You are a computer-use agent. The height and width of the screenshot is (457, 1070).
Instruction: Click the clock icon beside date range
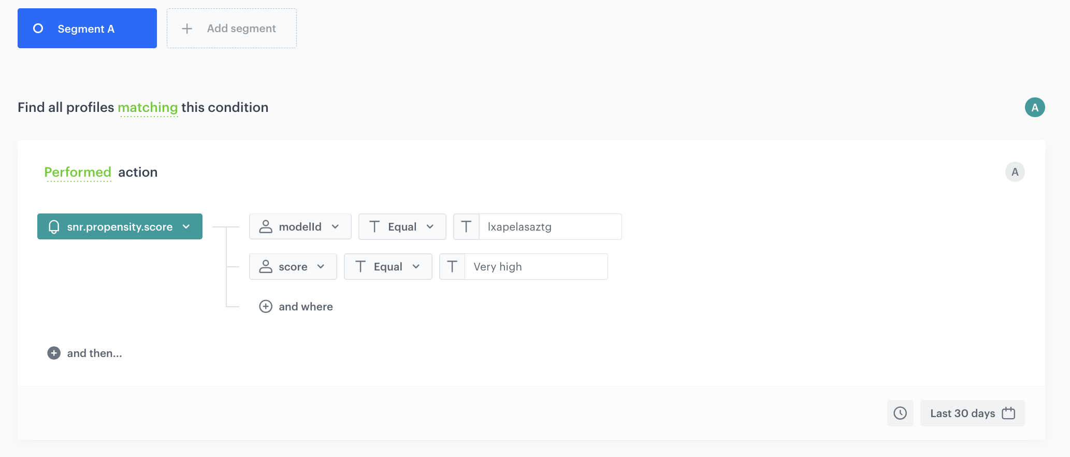900,413
